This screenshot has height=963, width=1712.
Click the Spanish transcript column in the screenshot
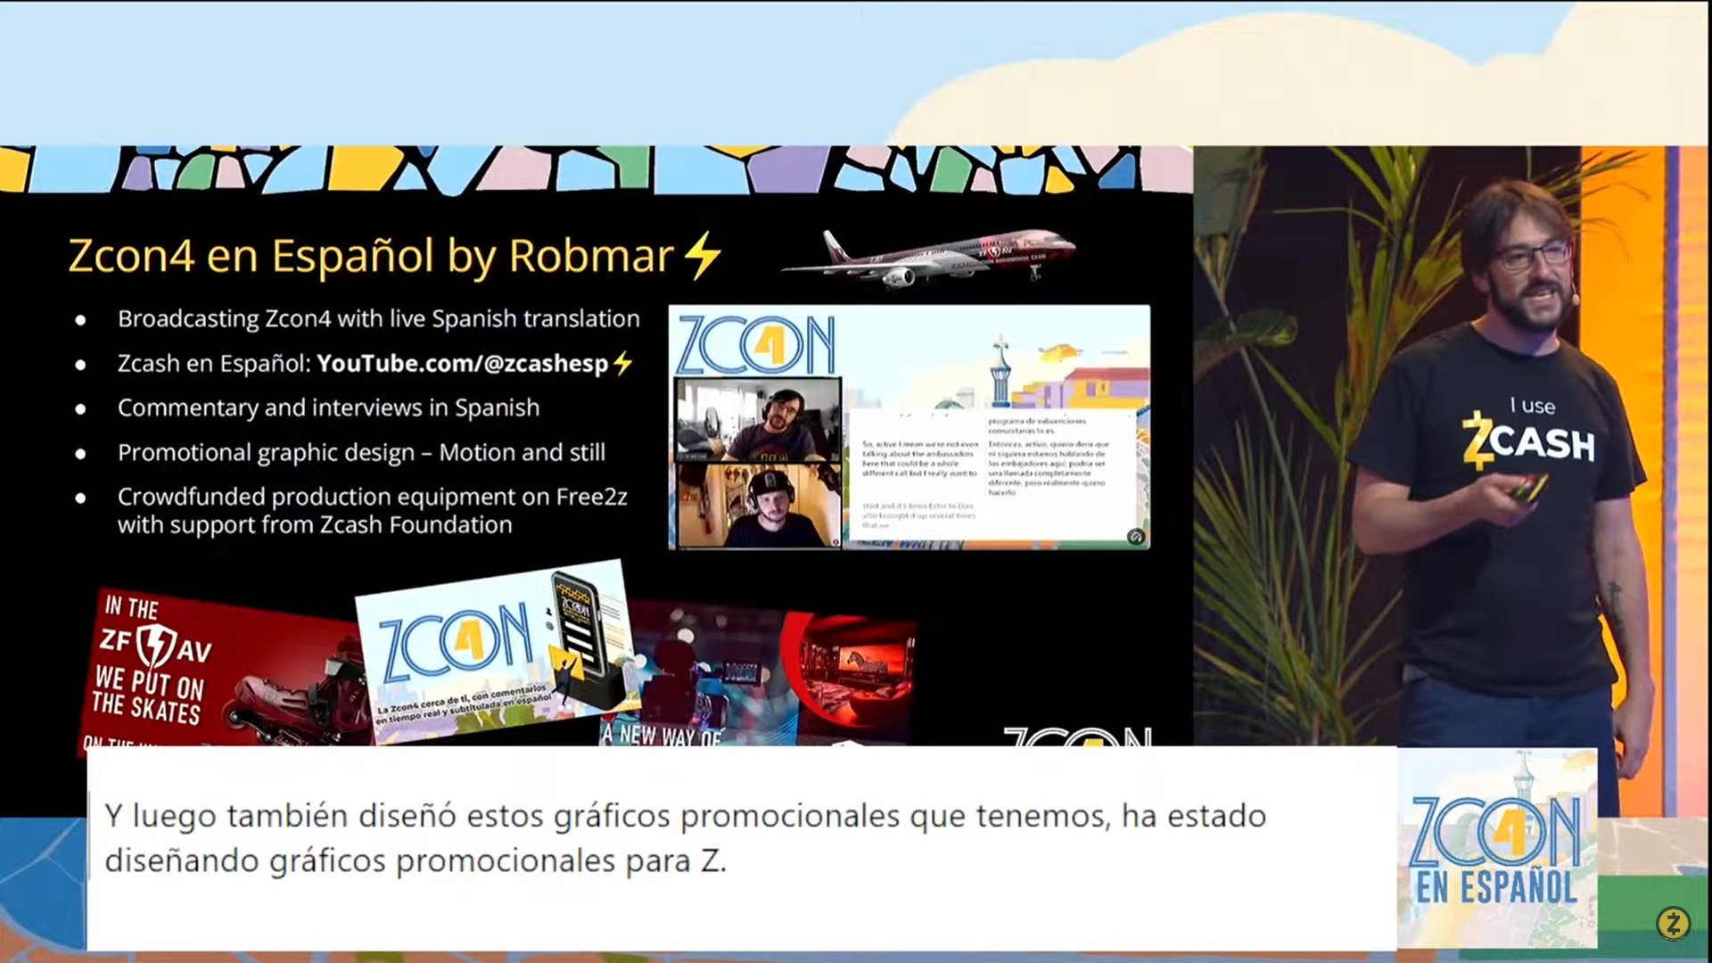[x=1049, y=456]
